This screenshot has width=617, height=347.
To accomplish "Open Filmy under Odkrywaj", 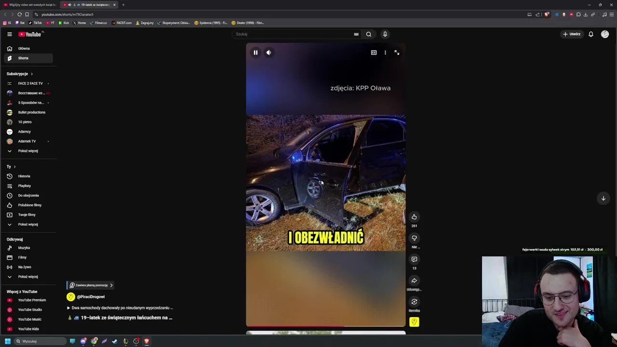I will [28, 257].
